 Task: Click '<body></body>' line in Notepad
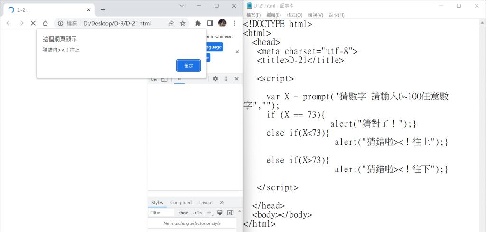point(282,214)
